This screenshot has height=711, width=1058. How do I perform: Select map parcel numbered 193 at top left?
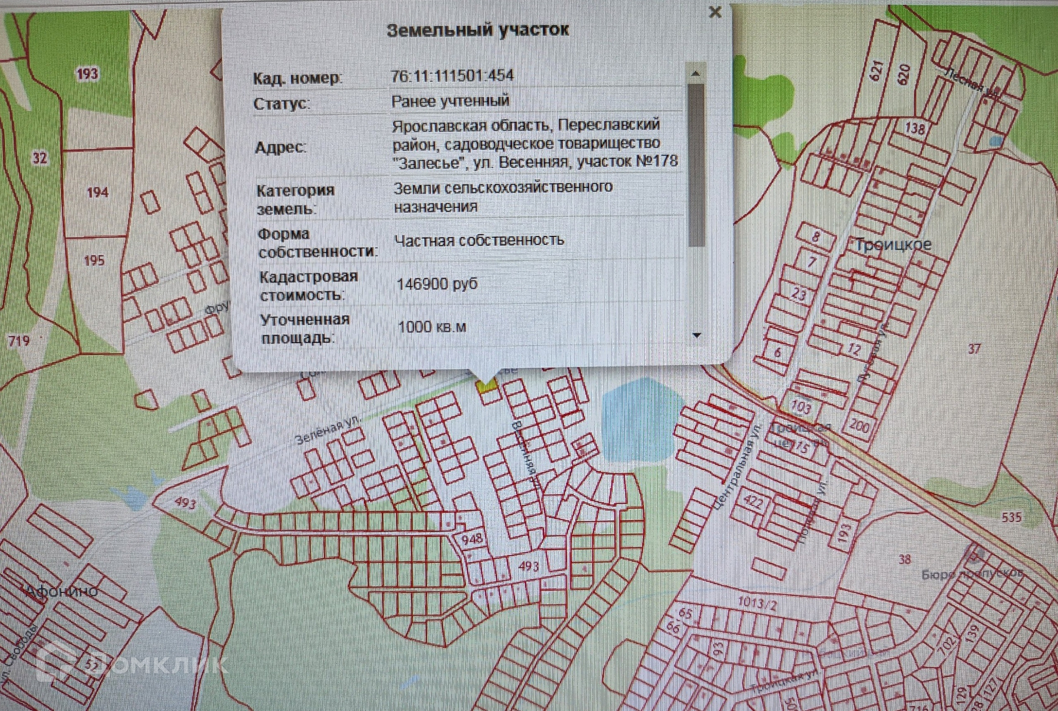click(x=87, y=73)
